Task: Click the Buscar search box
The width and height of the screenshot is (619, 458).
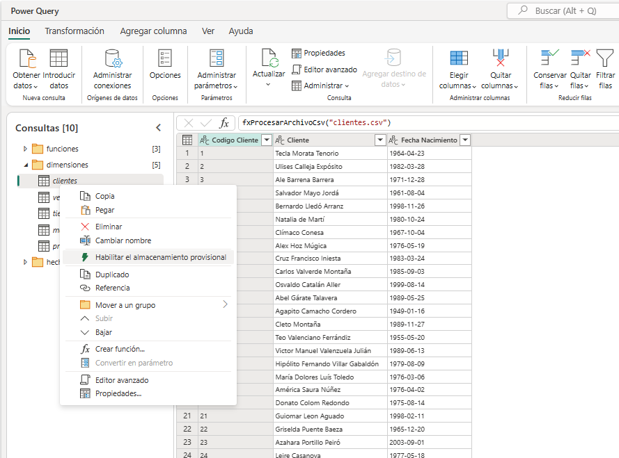Action: click(564, 10)
